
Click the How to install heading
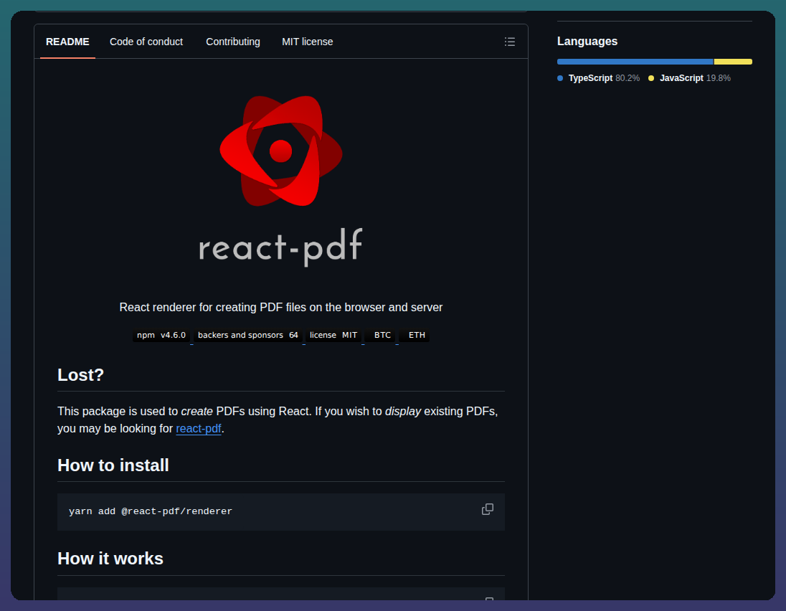(x=113, y=465)
